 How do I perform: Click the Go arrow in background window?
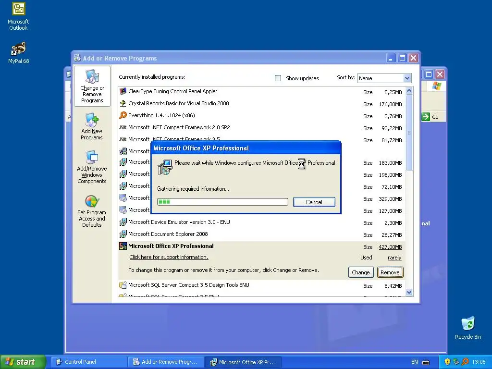tap(426, 117)
